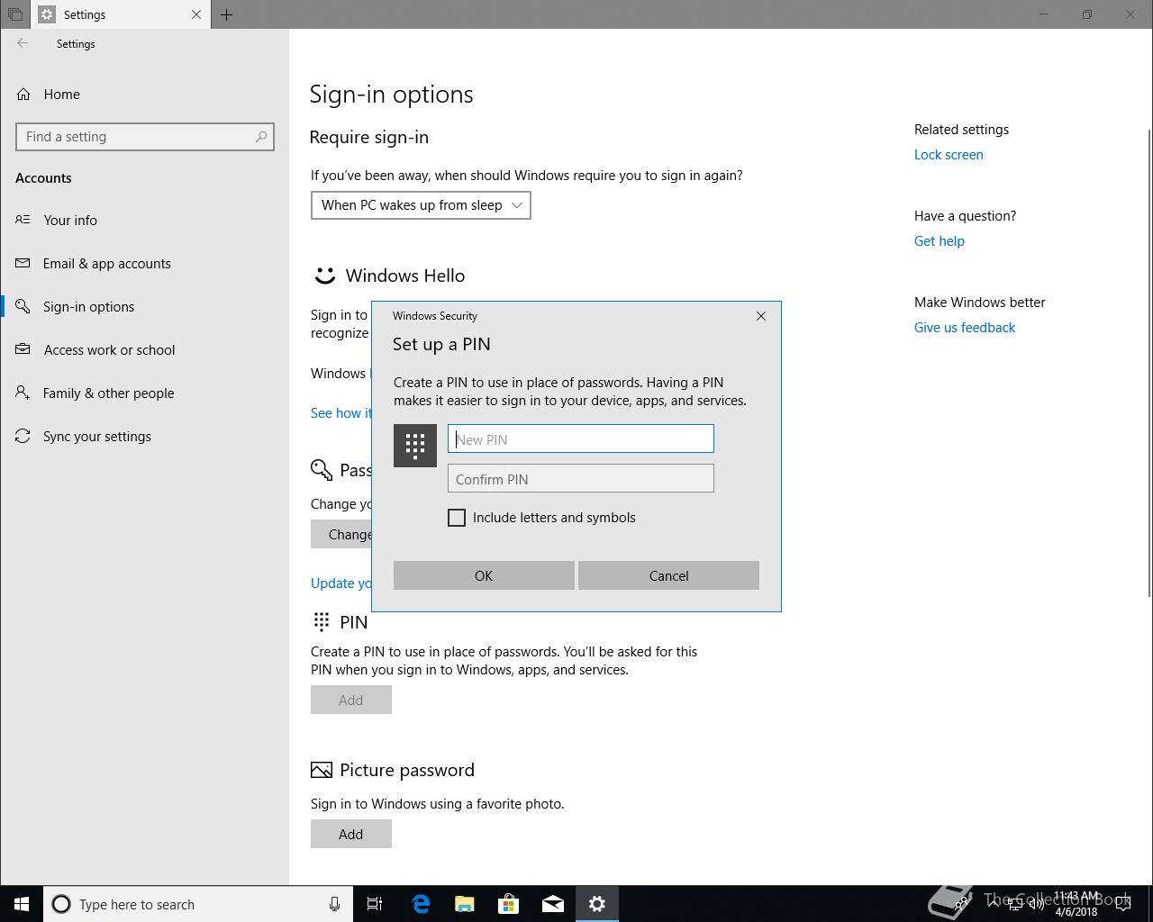Open Give us feedback link
The width and height of the screenshot is (1153, 922).
point(964,328)
